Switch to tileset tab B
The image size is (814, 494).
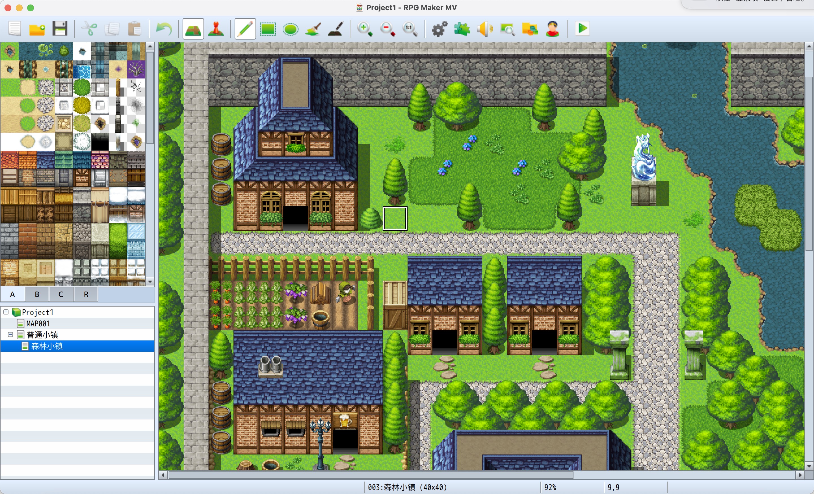(x=37, y=294)
